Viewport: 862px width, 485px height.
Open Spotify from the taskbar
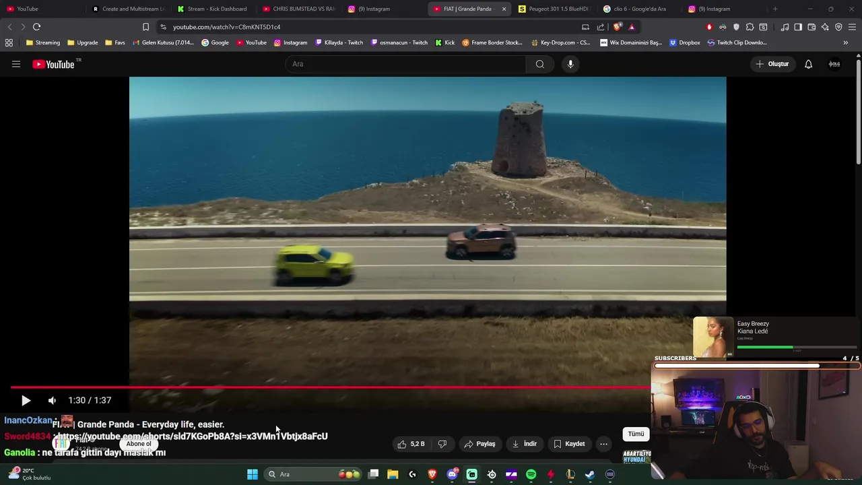[531, 474]
